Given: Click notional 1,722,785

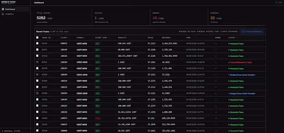Looking at the screenshot, I should click(167, 106).
